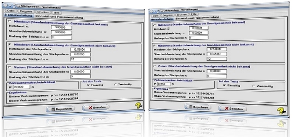Screen dimensions: 292x137
Task: Click Beenden button in the right window
Action: pos(233,109)
